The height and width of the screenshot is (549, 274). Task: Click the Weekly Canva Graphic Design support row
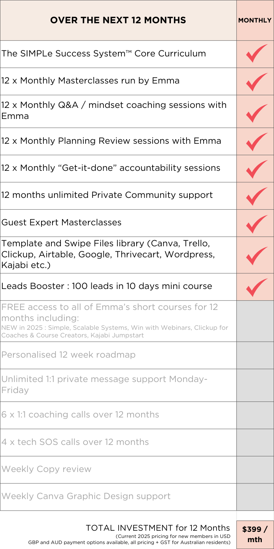point(118,497)
